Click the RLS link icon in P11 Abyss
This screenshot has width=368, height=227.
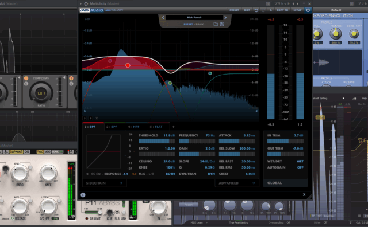(x=117, y=213)
